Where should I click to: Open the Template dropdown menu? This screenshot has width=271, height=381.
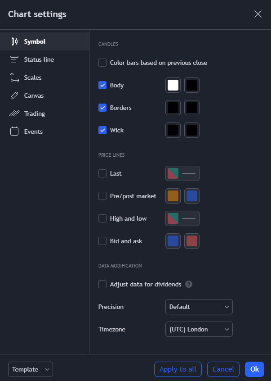point(31,369)
